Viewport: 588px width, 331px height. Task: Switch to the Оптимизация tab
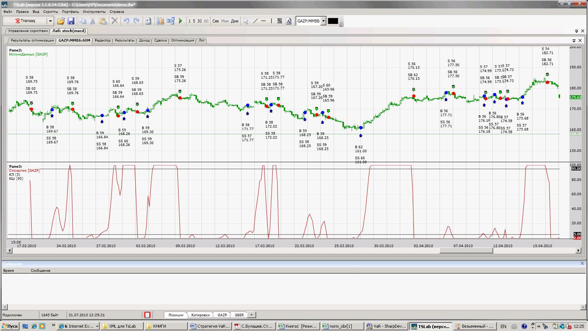point(182,40)
